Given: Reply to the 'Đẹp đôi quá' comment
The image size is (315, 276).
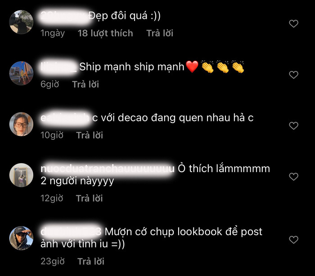Looking at the screenshot, I should 160,33.
